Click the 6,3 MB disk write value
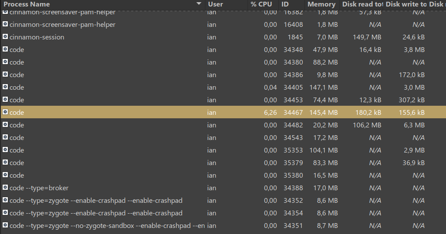 click(x=414, y=125)
